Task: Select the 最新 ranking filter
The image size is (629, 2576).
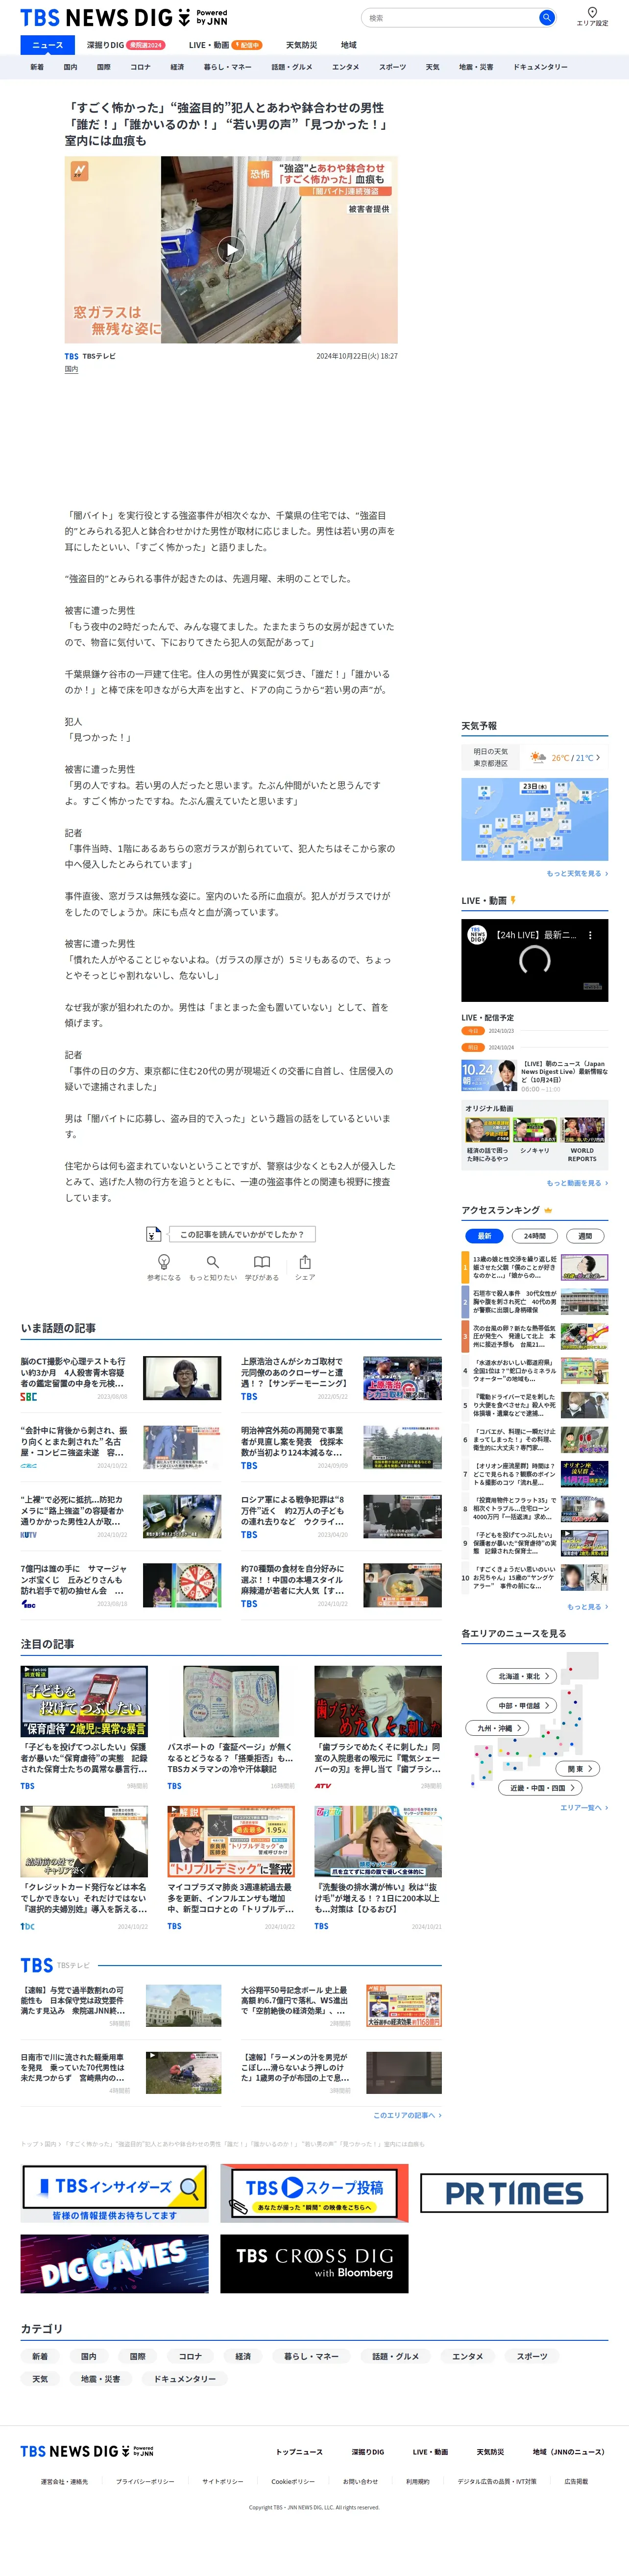Action: [484, 1236]
